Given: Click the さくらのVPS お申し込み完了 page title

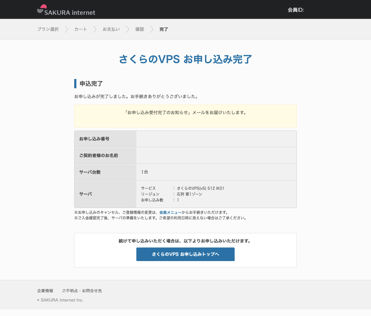Looking at the screenshot, I should pyautogui.click(x=185, y=59).
